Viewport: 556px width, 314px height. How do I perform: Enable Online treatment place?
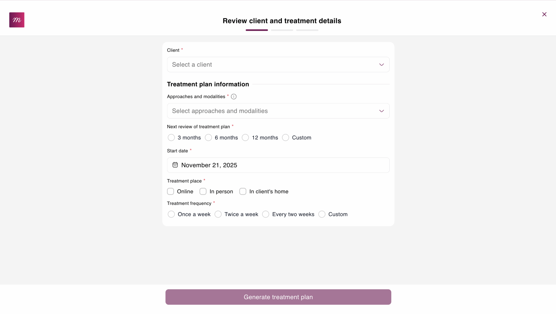tap(170, 191)
